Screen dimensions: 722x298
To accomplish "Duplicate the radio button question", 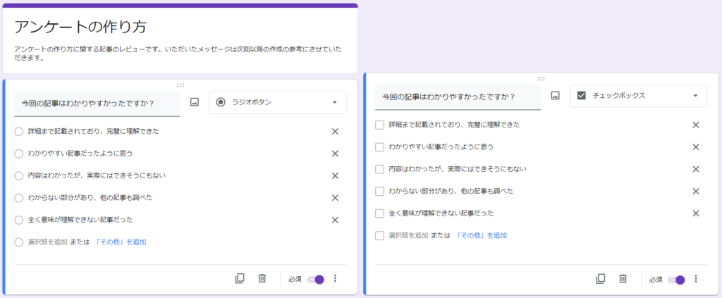I will pos(240,278).
